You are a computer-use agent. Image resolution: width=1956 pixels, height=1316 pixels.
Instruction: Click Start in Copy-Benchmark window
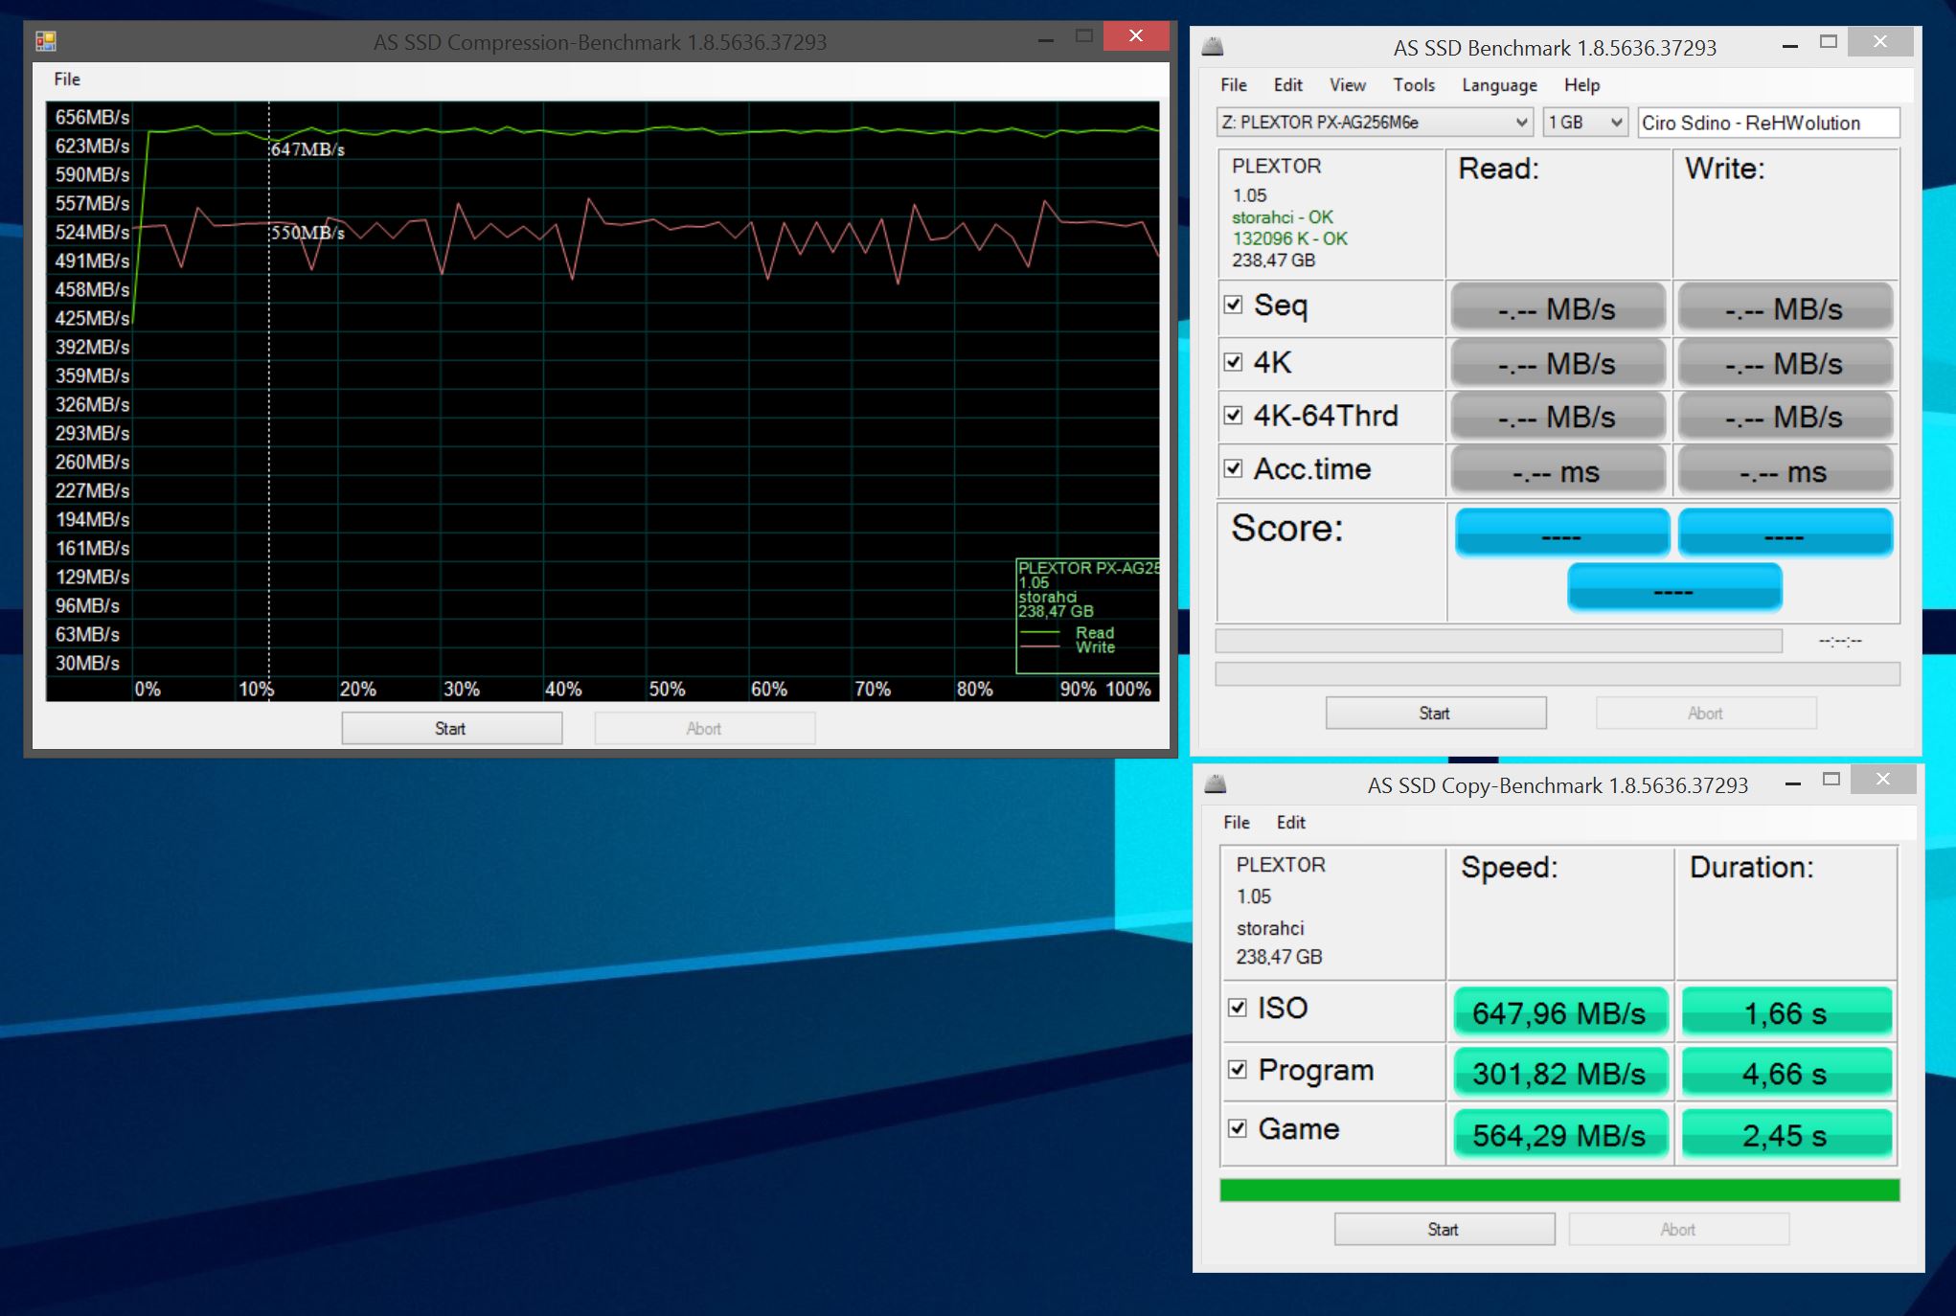[x=1444, y=1230]
